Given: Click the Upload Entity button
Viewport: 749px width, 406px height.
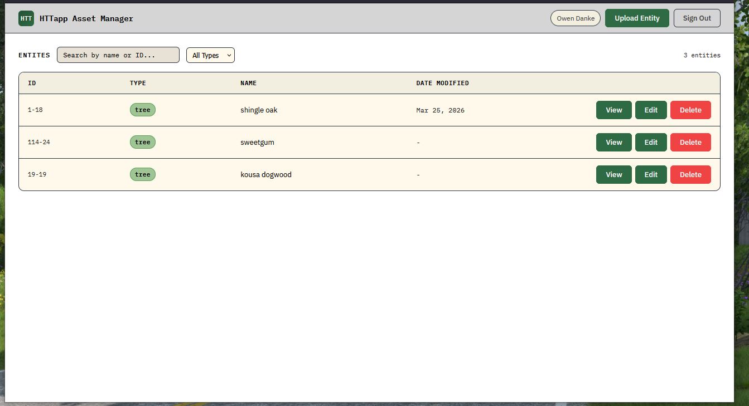Looking at the screenshot, I should click(636, 18).
